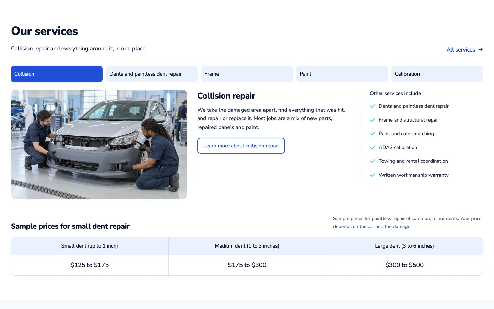Viewport: 494px width, 309px height.
Task: Click the 'Collision repair' heading
Action: pyautogui.click(x=226, y=96)
